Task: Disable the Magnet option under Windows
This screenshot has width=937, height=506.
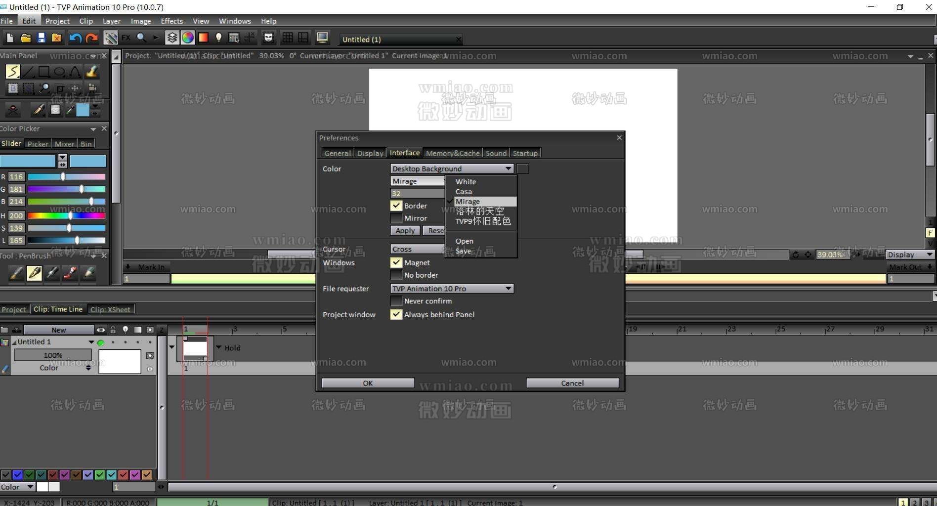Action: click(x=396, y=262)
